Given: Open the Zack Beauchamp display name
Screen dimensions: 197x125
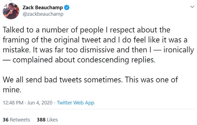Looking at the screenshot, I should click(x=43, y=8).
